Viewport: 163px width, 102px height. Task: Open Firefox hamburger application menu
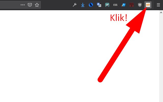[x=158, y=5]
